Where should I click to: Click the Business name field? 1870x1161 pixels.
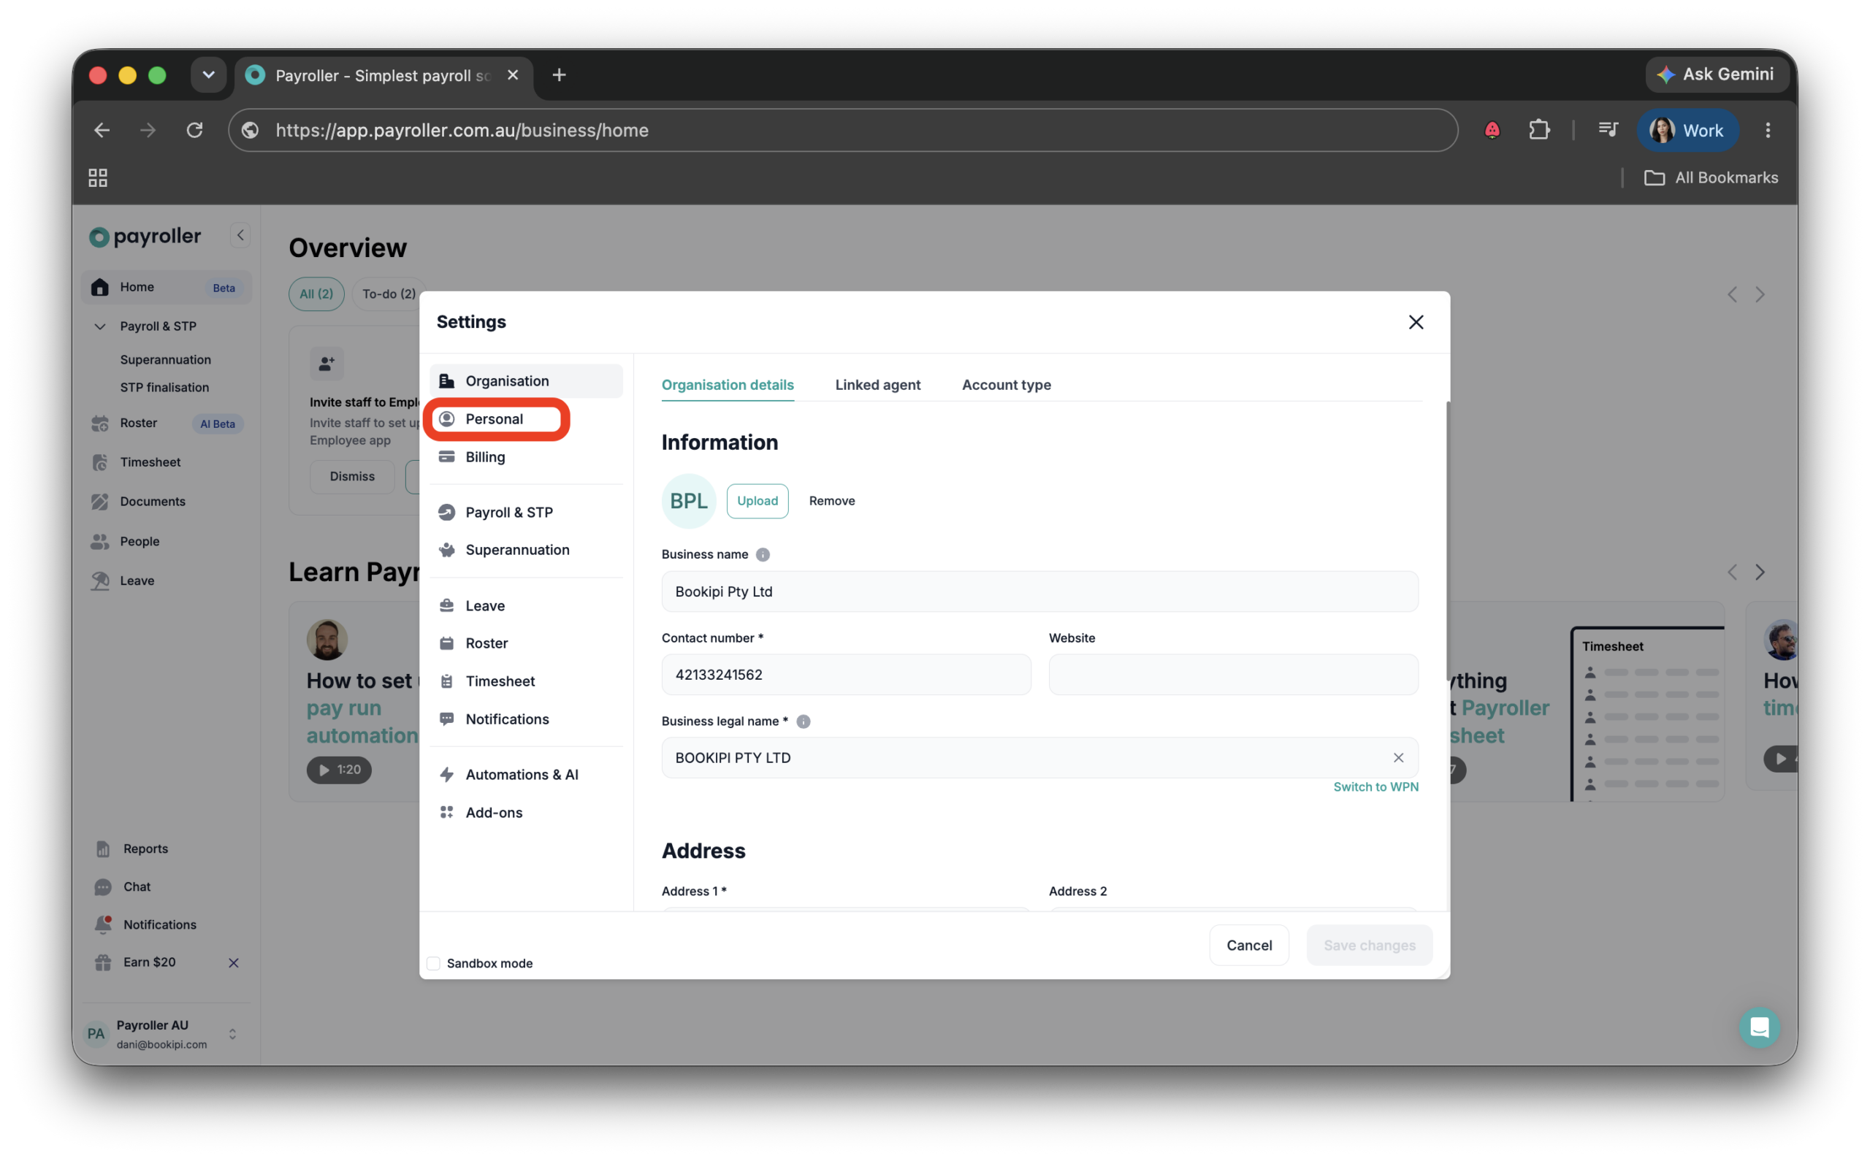click(x=1039, y=591)
